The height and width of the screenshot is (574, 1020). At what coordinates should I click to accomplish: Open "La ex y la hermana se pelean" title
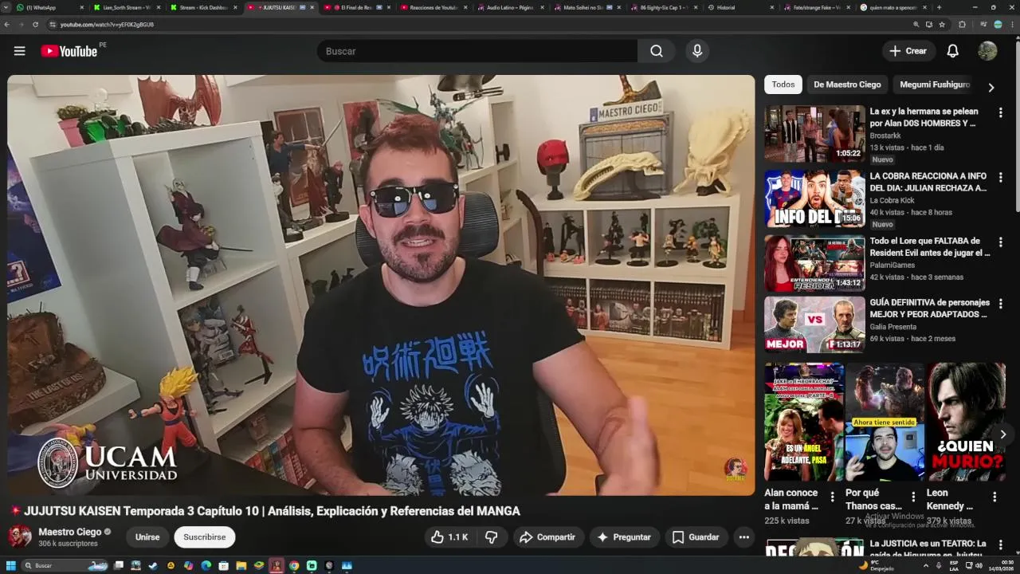[x=924, y=117]
